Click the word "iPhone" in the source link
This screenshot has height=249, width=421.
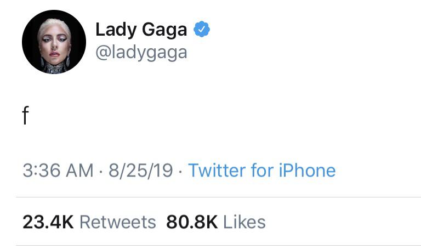coord(308,171)
